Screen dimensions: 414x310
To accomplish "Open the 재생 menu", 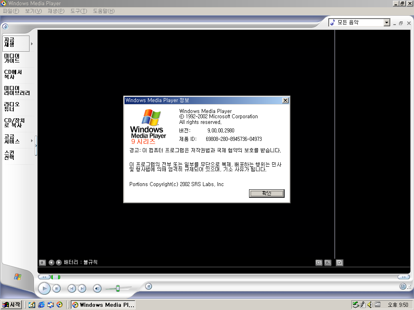I will (x=56, y=11).
